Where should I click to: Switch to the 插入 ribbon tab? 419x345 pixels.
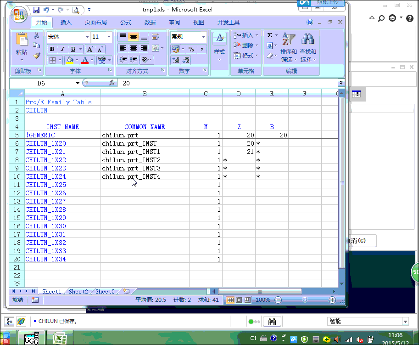coord(66,22)
